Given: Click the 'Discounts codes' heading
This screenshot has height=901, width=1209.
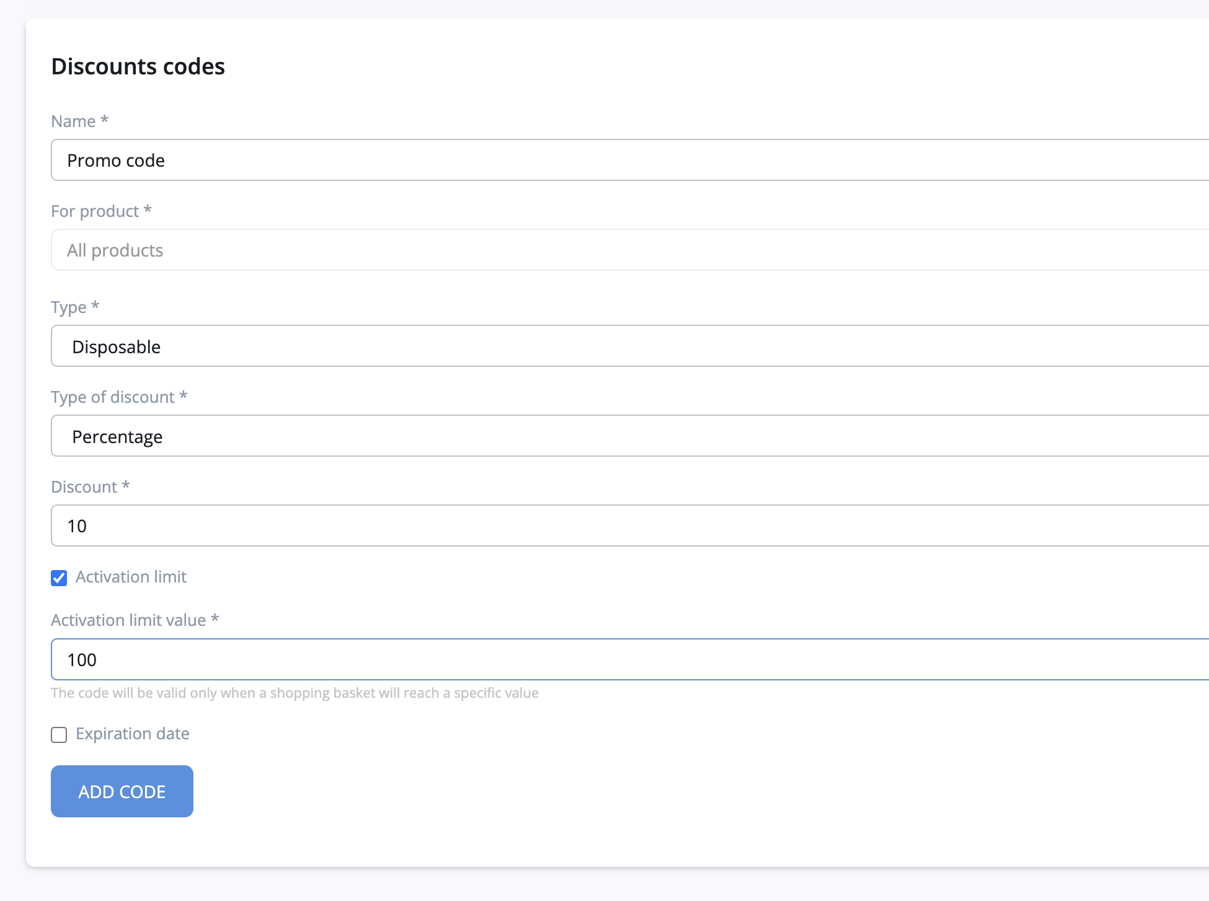Looking at the screenshot, I should pyautogui.click(x=138, y=66).
